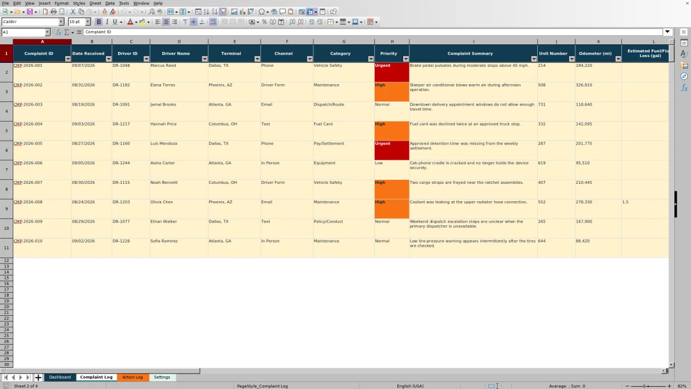Screen dimensions: 691x389
Task: Click the formula equals sign button
Action: (79, 32)
